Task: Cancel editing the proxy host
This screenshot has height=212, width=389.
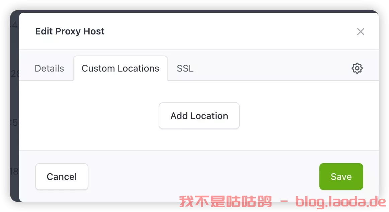Action: point(62,177)
